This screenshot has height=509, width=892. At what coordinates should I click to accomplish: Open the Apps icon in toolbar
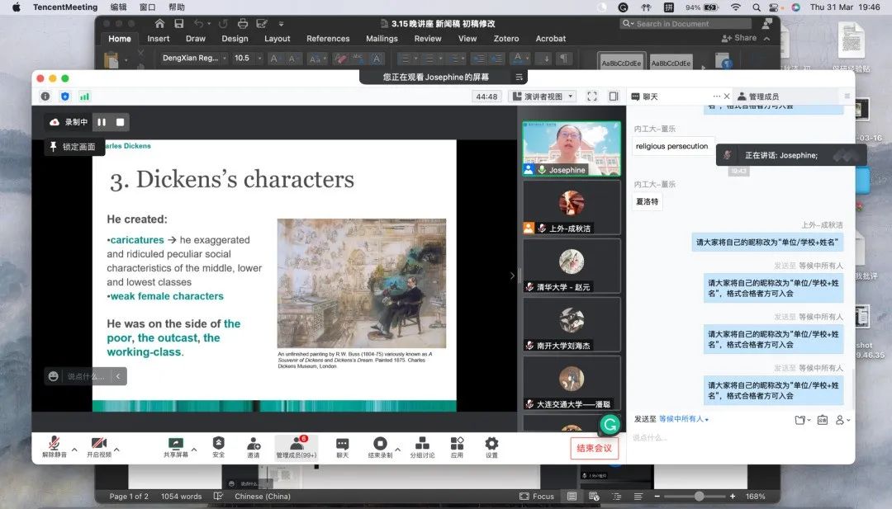(457, 444)
